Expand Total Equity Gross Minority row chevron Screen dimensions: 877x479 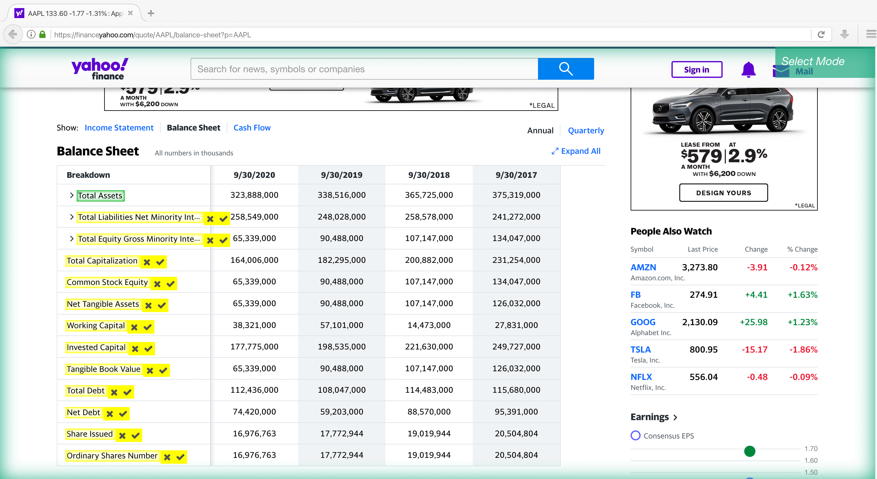coord(71,238)
